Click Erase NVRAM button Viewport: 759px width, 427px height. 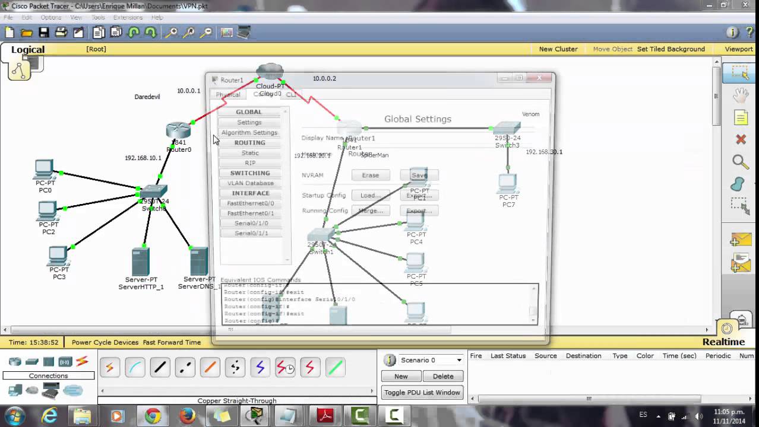tap(371, 175)
